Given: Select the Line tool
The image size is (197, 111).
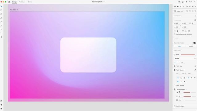Looking at the screenshot, I should tap(1, 22).
